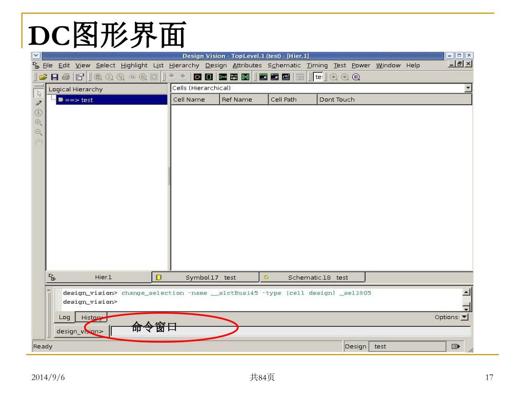This screenshot has height=394, width=525.
Task: Open the Edit menu
Action: (x=64, y=65)
